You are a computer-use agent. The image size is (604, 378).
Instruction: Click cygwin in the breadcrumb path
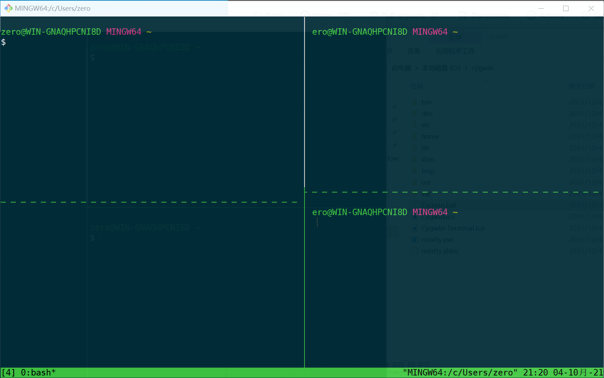482,68
